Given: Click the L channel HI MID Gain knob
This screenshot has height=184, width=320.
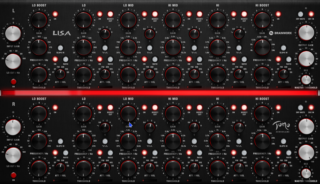Looking at the screenshot, I should click(x=173, y=20).
